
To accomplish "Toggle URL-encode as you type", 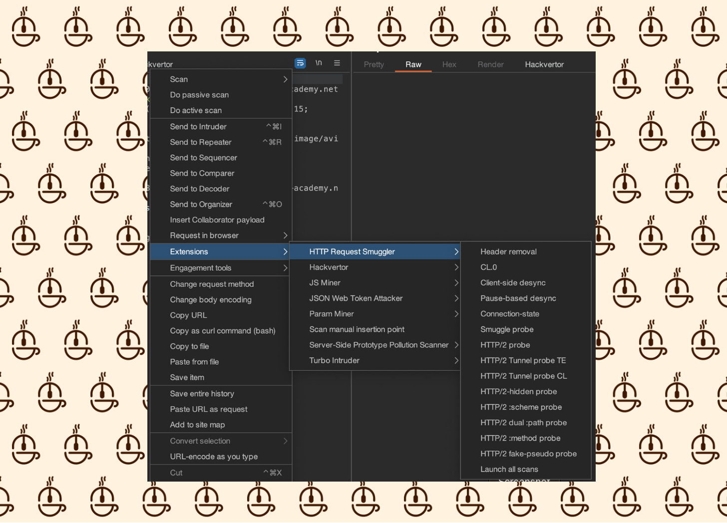I will click(221, 457).
